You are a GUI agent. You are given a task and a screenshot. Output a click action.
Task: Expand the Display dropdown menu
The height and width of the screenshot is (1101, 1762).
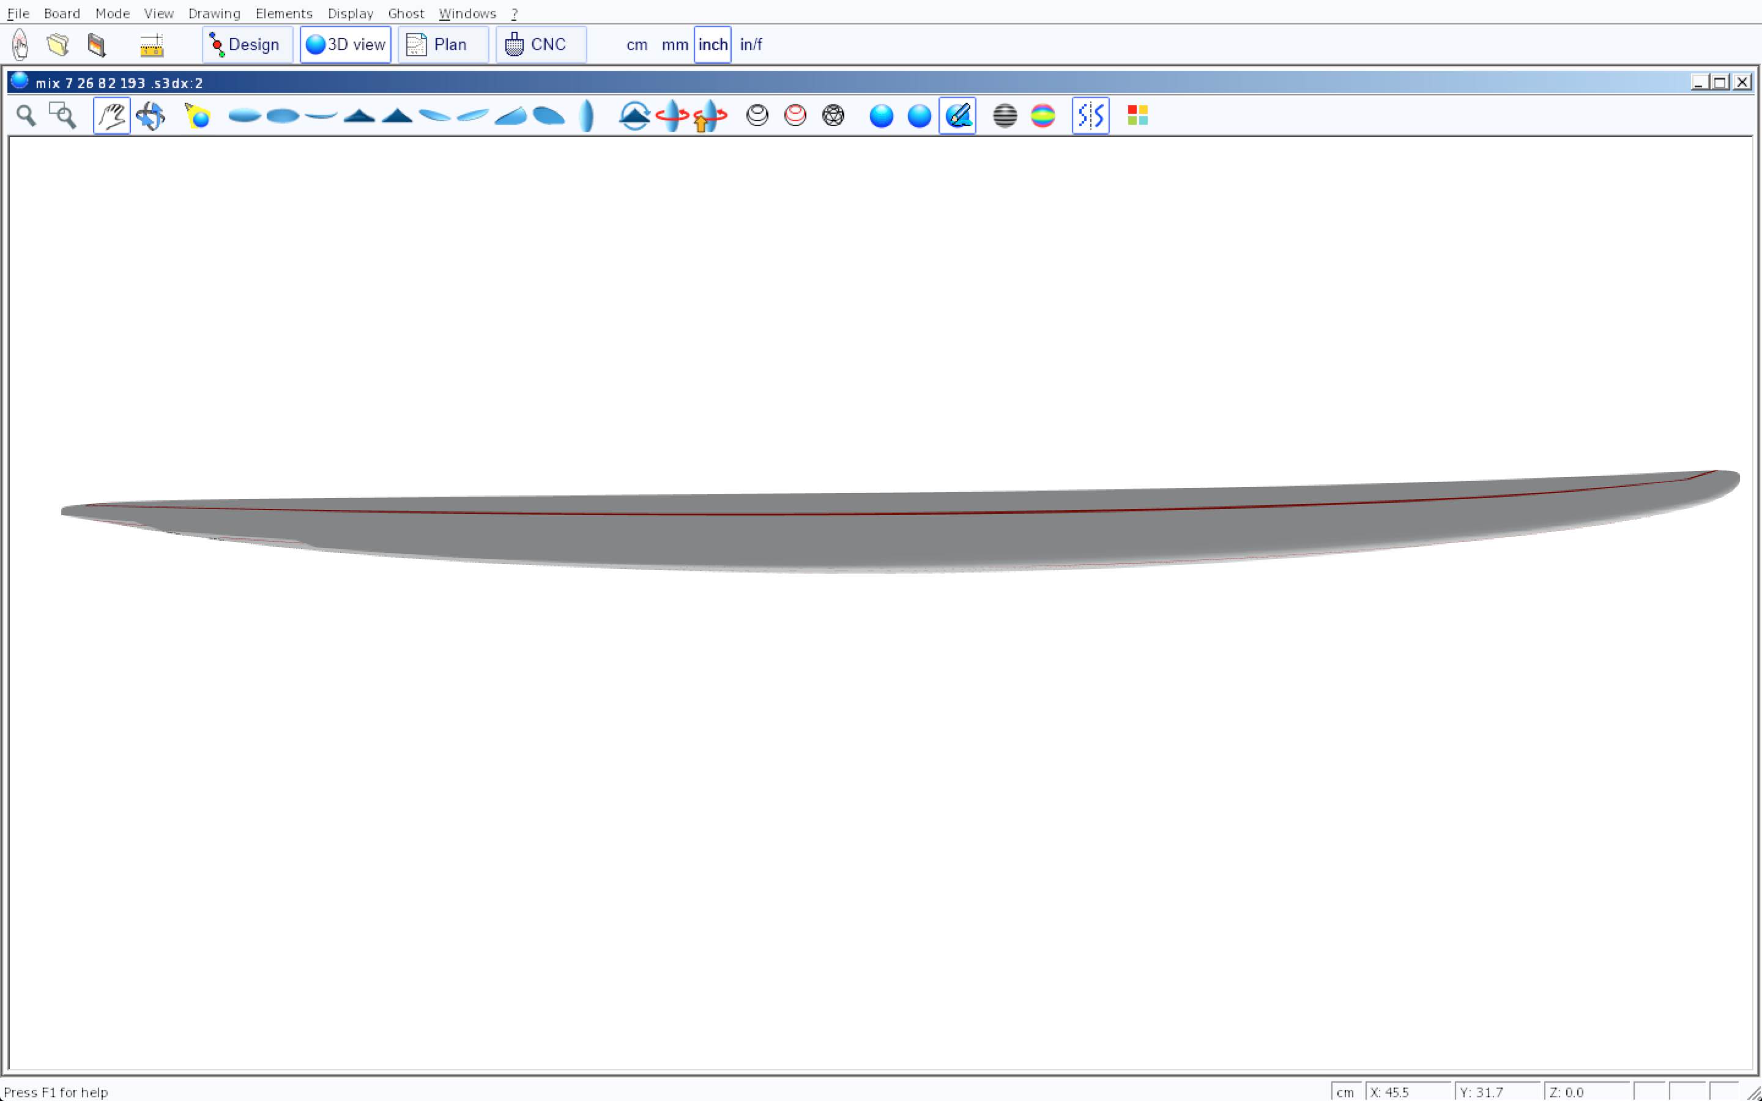point(350,13)
